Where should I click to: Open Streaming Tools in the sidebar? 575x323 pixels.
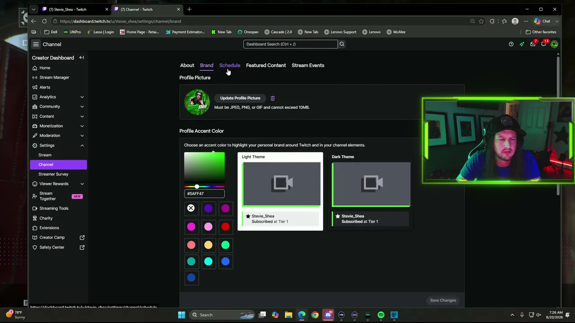point(54,209)
